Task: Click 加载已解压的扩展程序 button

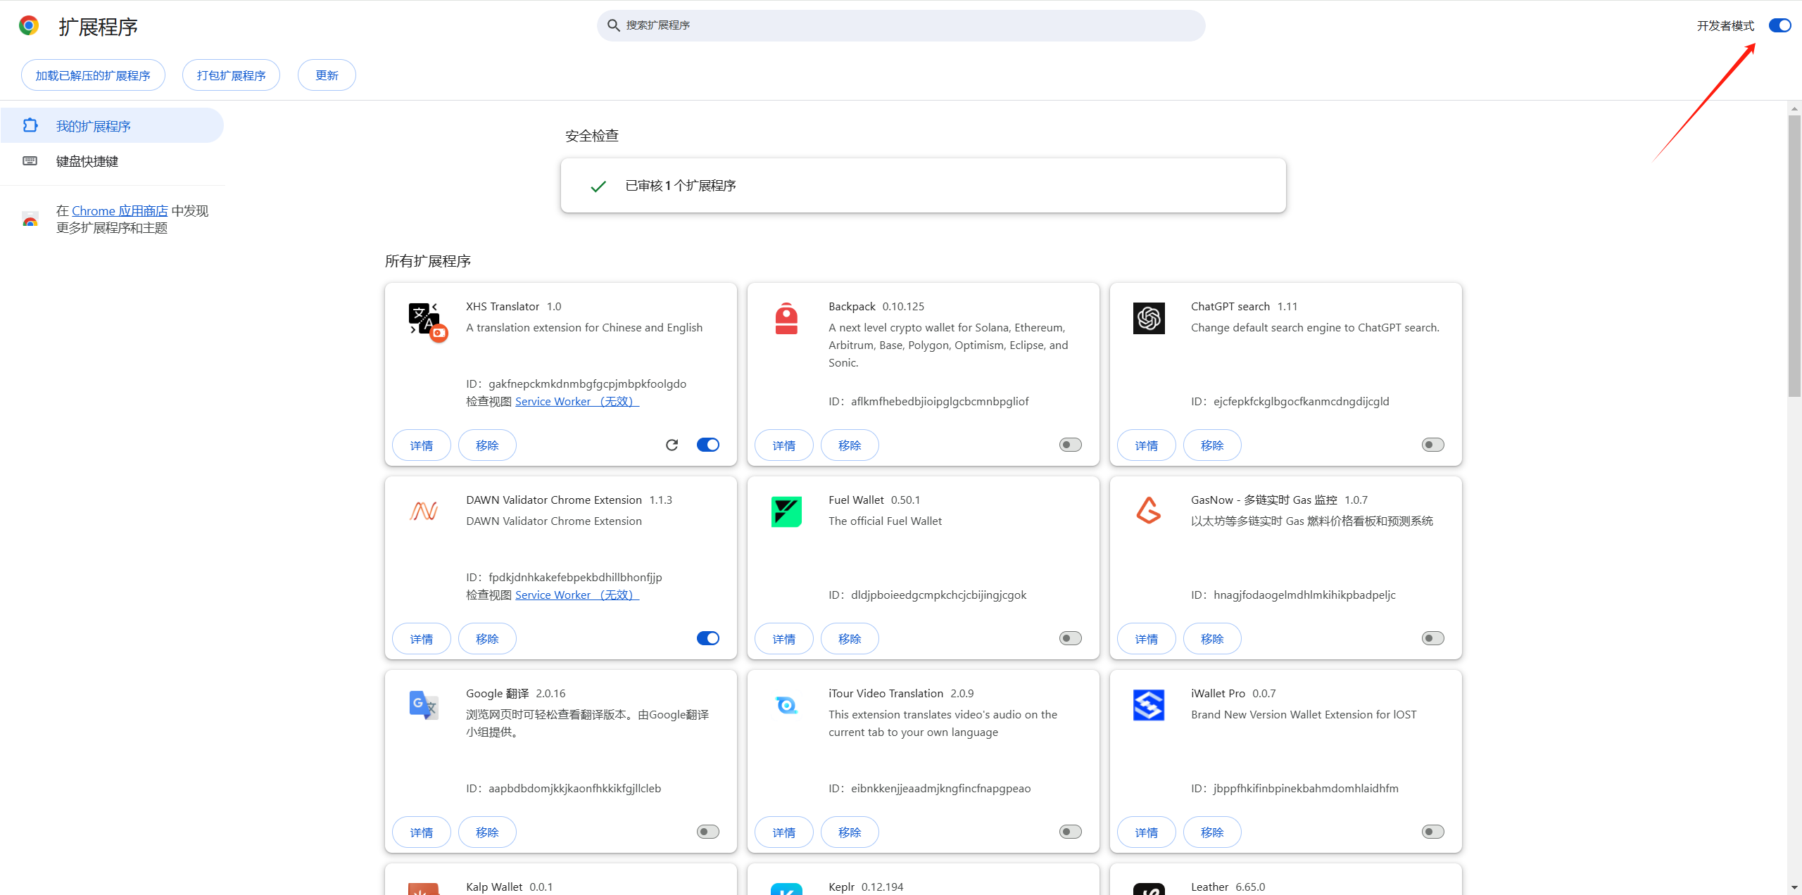Action: tap(93, 75)
